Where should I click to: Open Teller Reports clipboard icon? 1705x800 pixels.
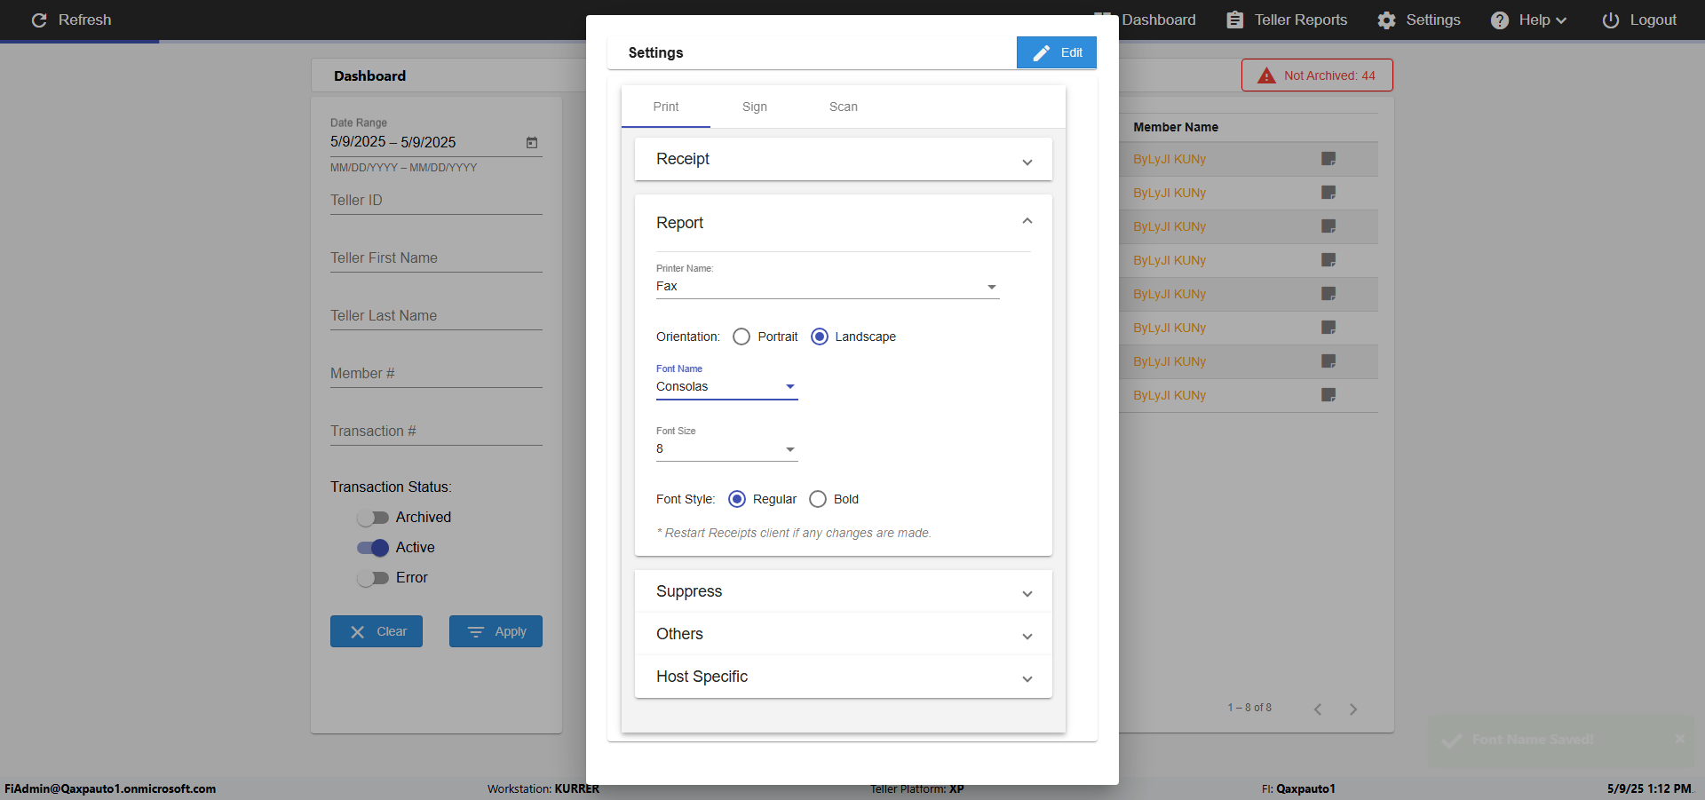[1234, 20]
